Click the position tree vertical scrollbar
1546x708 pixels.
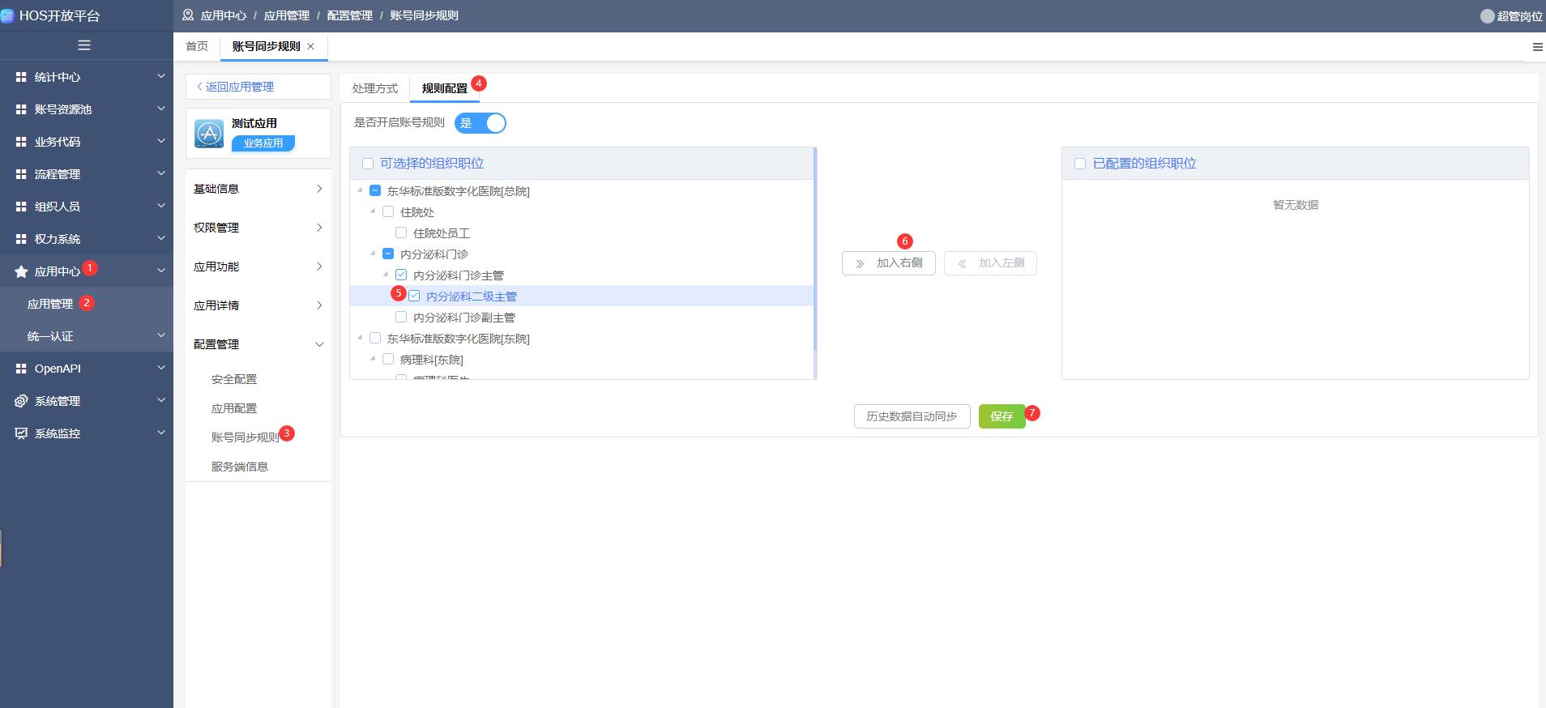[815, 249]
